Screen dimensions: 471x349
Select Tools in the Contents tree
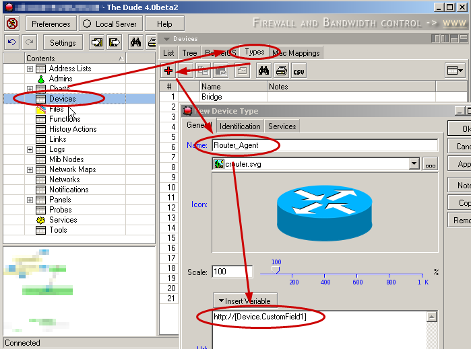coord(58,230)
